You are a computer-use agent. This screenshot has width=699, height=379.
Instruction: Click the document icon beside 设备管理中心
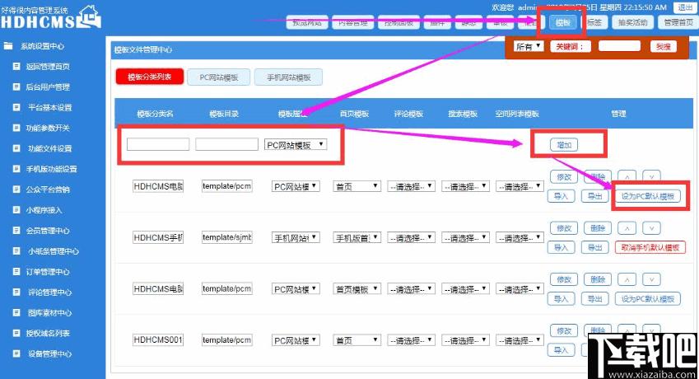16,354
